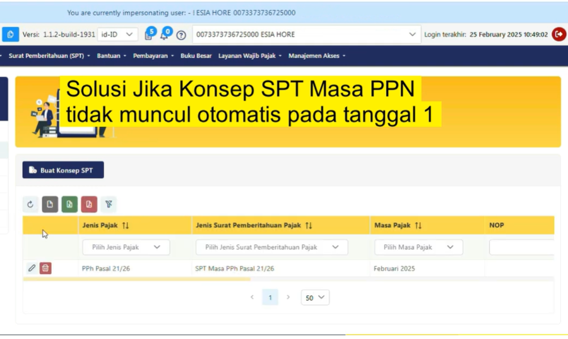
Task: Sort by Masa Pajak arrows icon
Action: [418, 225]
